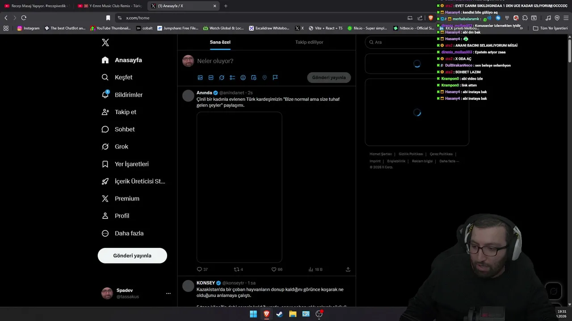Open the Spadev profile avatar in sidebar

click(107, 293)
